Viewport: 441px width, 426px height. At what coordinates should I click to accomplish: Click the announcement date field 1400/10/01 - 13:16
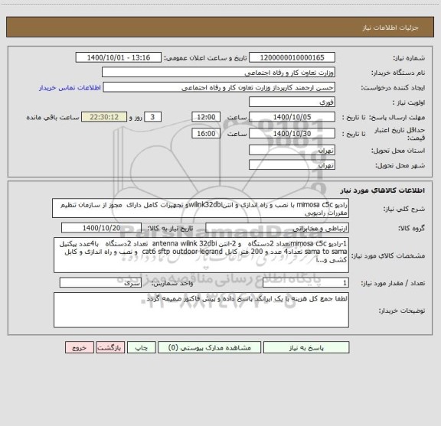(119, 57)
